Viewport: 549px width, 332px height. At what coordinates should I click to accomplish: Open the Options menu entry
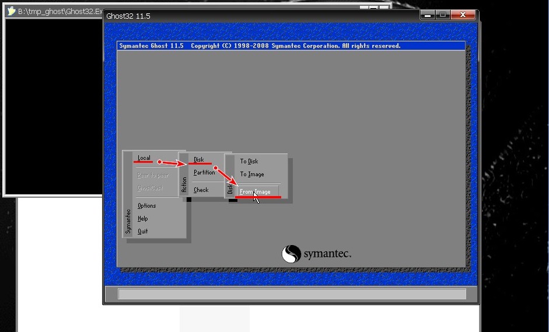(x=146, y=206)
